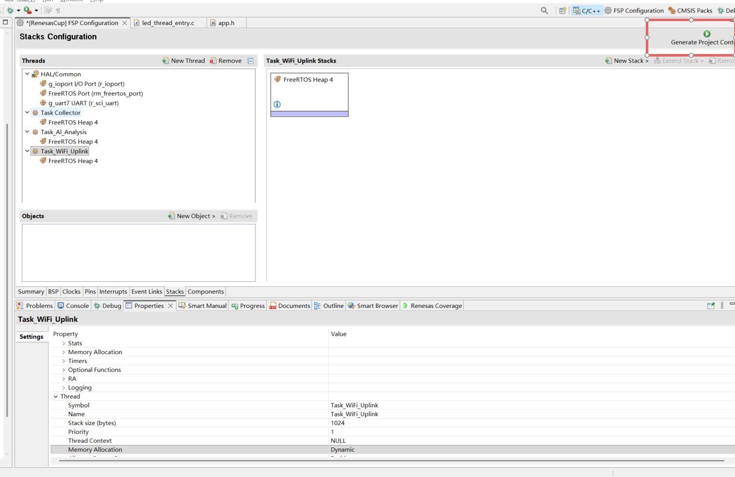
Task: Collapse the Task_AI_Analysis tree node
Action: [x=27, y=132]
